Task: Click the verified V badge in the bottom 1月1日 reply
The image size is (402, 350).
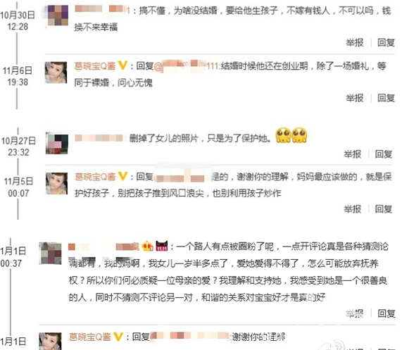Action: (x=118, y=337)
